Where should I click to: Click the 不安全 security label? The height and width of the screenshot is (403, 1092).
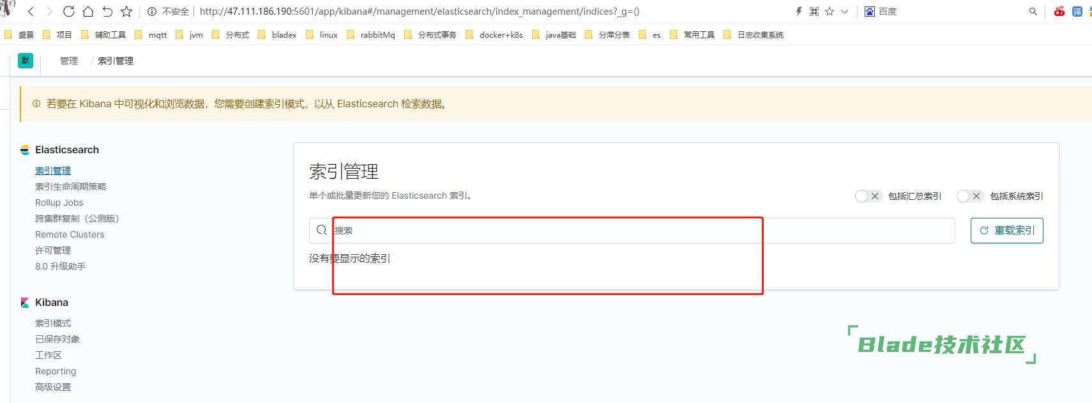(176, 11)
